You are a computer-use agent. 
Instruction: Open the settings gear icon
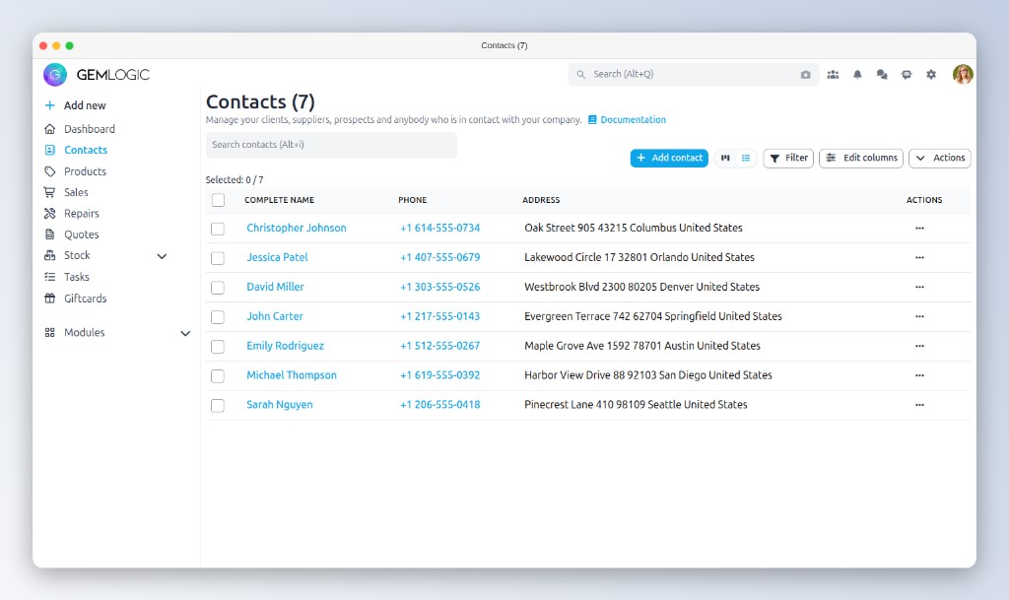click(x=931, y=75)
